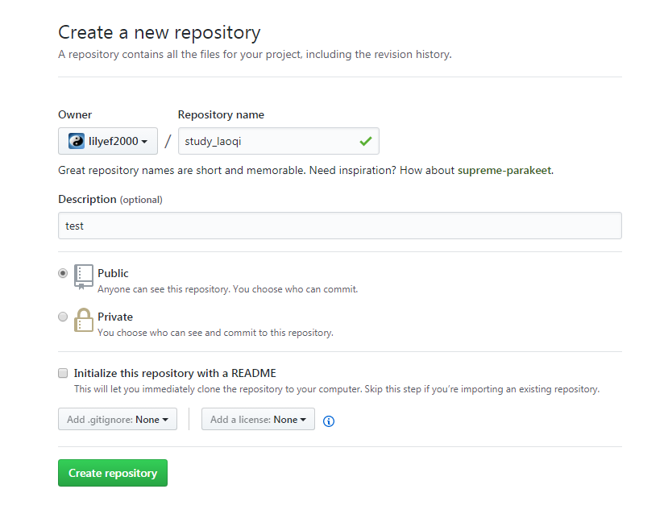Screen dimensions: 664x518
Task: Expand the Add .gitignore dropdown
Action: (118, 419)
